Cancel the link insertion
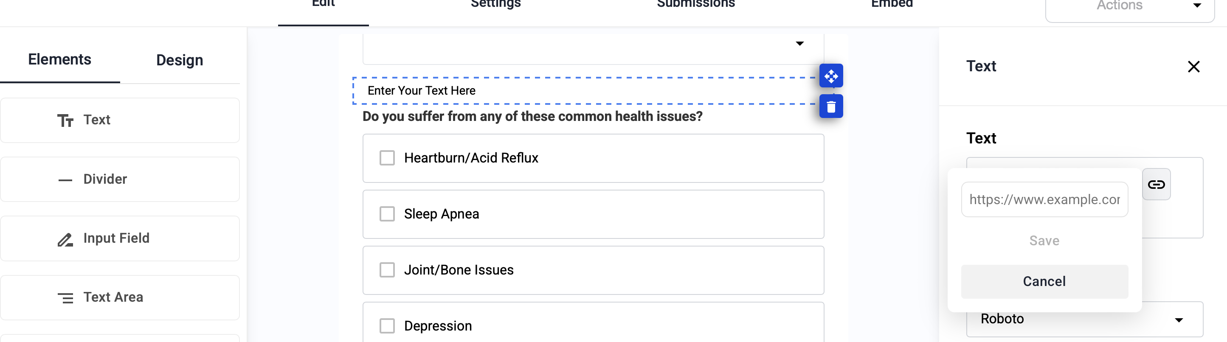The image size is (1227, 342). pyautogui.click(x=1044, y=281)
